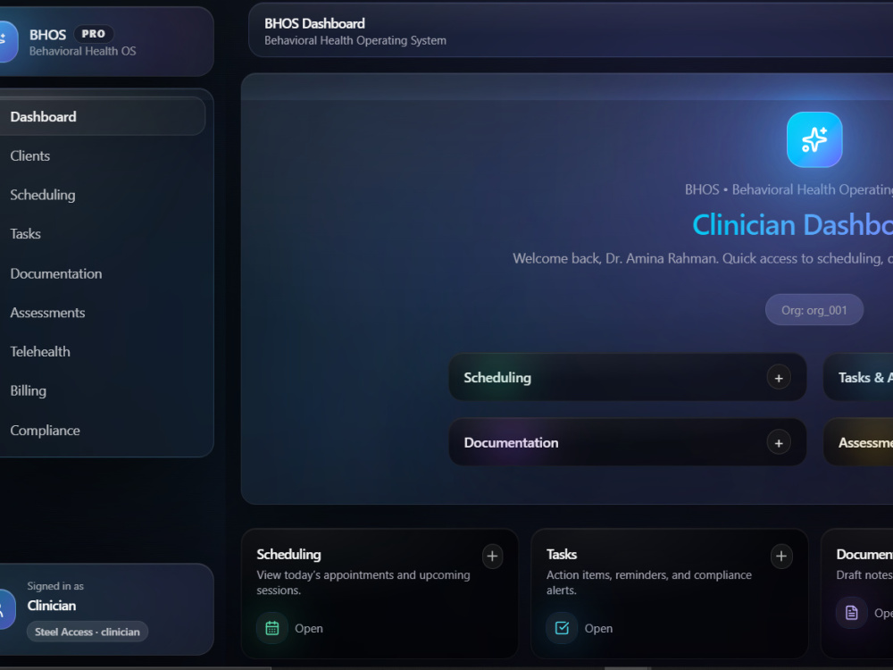
Task: Click the Signed in as label
Action: pyautogui.click(x=55, y=586)
